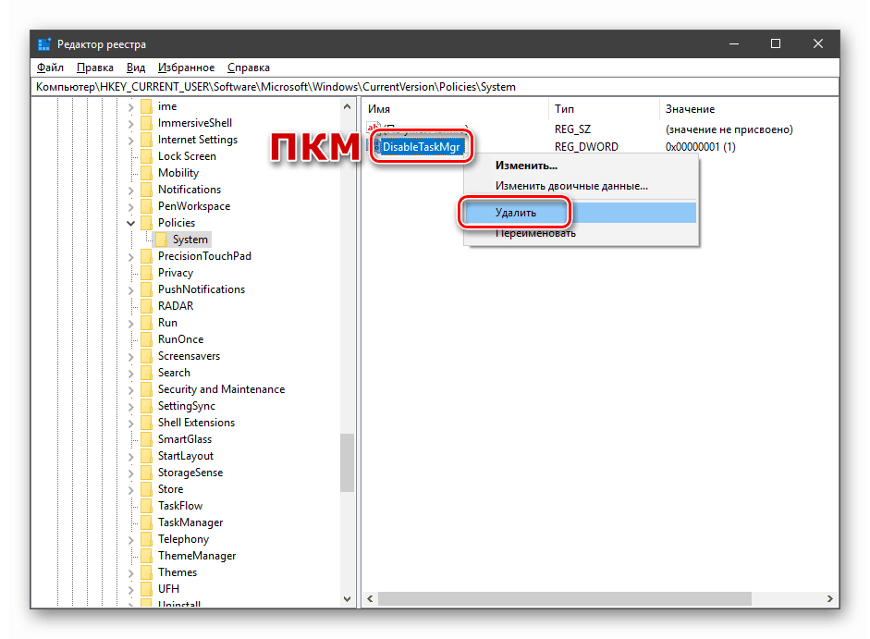Click the default string value icon
The height and width of the screenshot is (639, 870).
pos(373,129)
